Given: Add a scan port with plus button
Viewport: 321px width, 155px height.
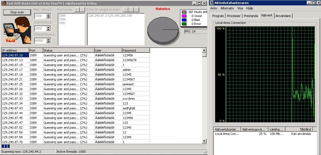Looking at the screenshot, I should 77,10.
